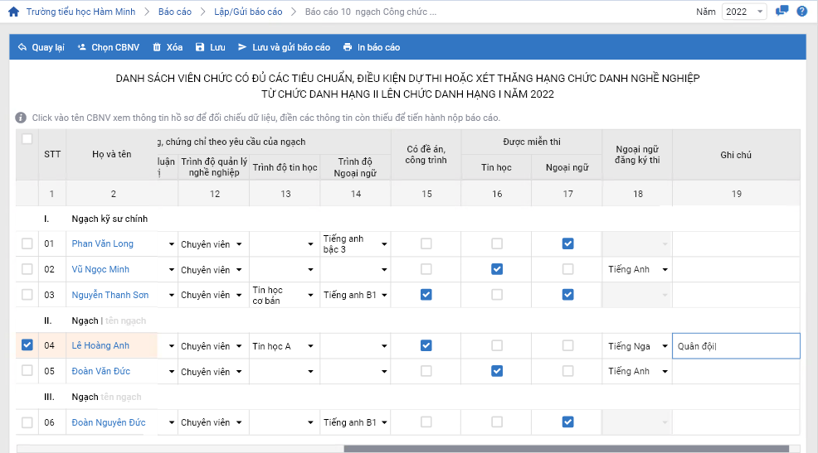Screen dimensions: 818x453
Task: Go to Báo cáo in the breadcrumb
Action: click(x=174, y=12)
